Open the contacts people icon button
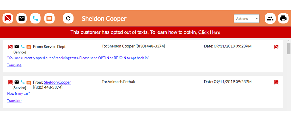291x121 pixels. (x=270, y=19)
